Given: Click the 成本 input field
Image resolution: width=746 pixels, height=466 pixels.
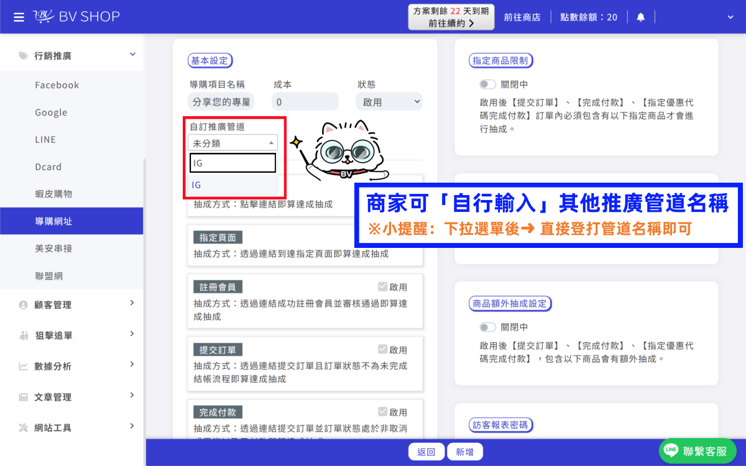Looking at the screenshot, I should click(305, 102).
